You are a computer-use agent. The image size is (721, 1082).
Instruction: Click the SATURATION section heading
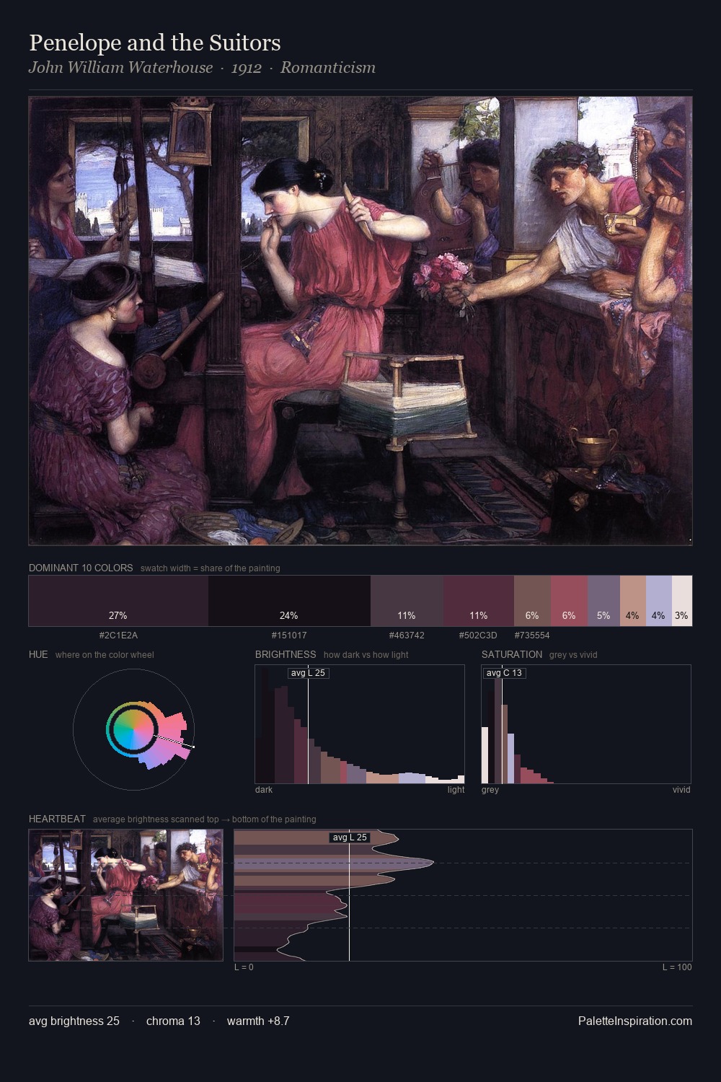[x=512, y=654]
